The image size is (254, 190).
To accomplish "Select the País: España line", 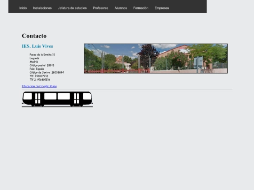I will 37,69.
